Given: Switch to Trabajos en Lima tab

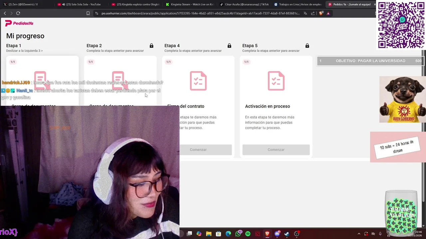Looking at the screenshot, I should pyautogui.click(x=298, y=4).
